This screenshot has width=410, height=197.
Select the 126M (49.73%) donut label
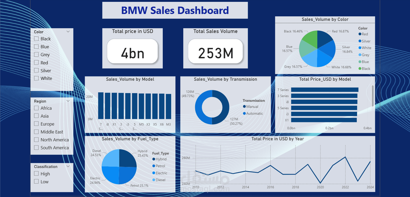pyautogui.click(x=188, y=94)
